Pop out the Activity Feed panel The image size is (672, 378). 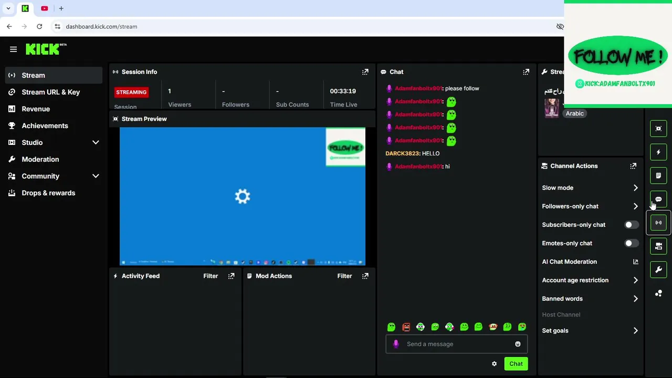coord(231,276)
